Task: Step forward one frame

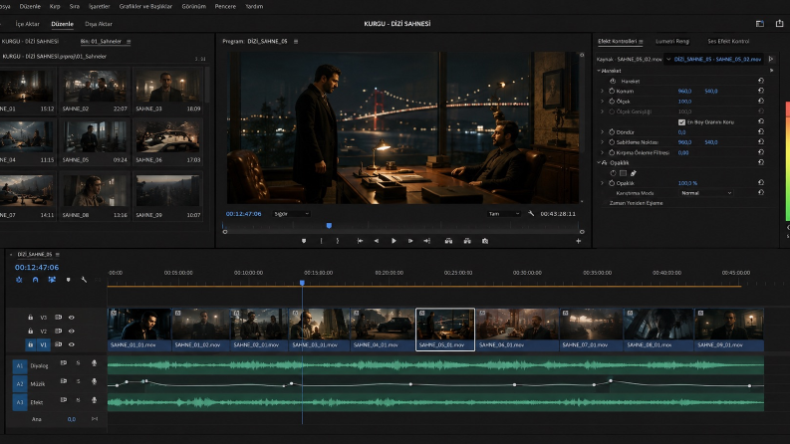Action: 410,241
